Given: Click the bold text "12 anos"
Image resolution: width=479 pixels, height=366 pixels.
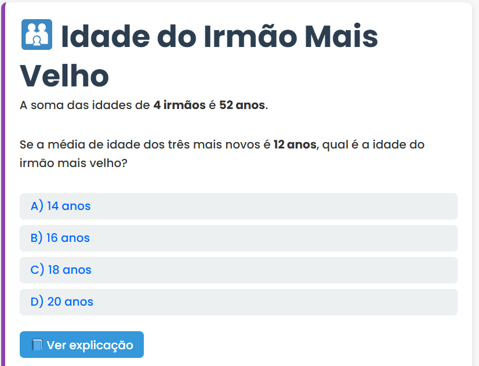Looking at the screenshot, I should click(x=295, y=144).
